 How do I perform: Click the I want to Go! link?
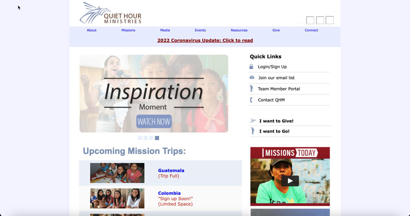[274, 131]
